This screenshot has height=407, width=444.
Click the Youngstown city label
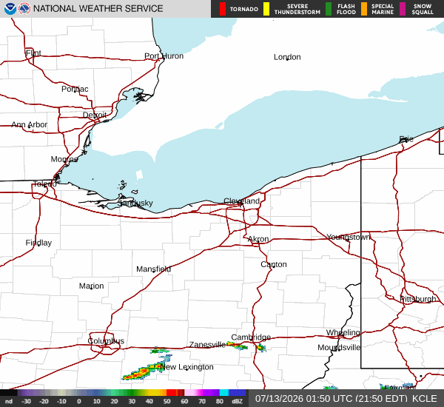349,237
